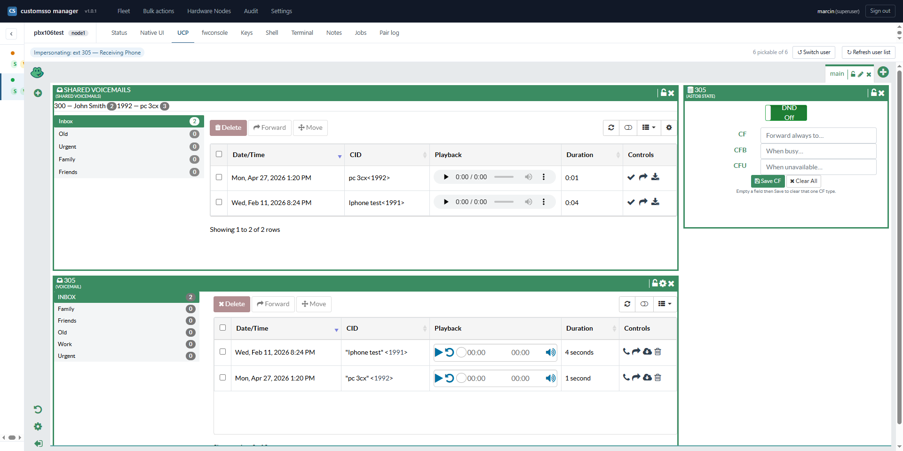Open 305 voicemail columns dropdown
Image resolution: width=903 pixels, height=451 pixels.
pyautogui.click(x=665, y=304)
